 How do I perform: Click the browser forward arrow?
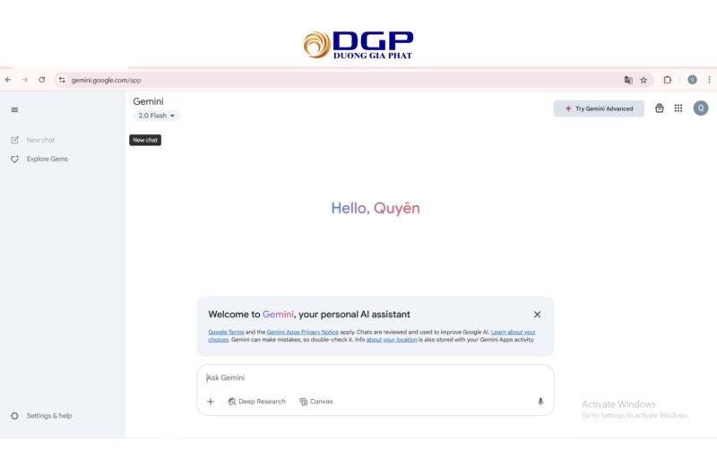click(x=25, y=80)
